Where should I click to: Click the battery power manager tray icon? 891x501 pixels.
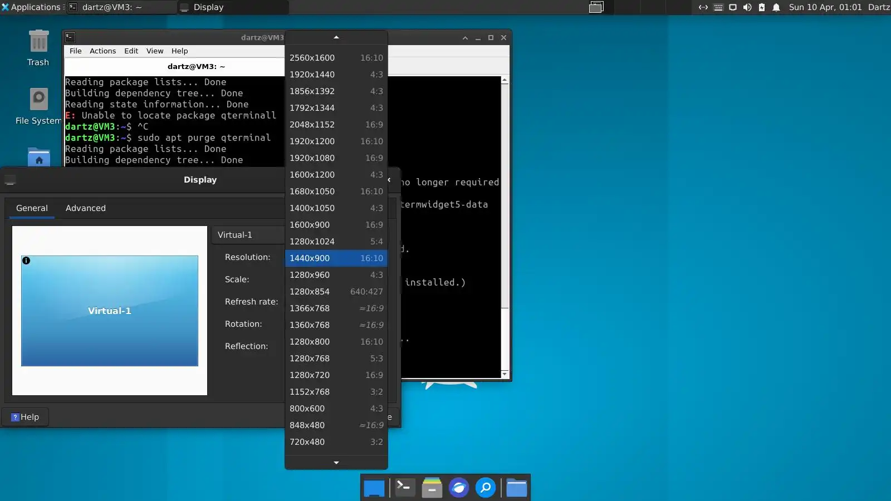tap(762, 7)
